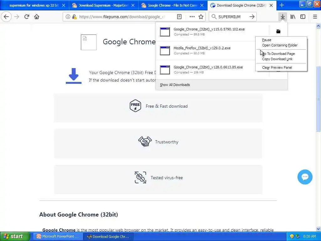Open the home page icon
321x241 pixels.
pos(37,17)
